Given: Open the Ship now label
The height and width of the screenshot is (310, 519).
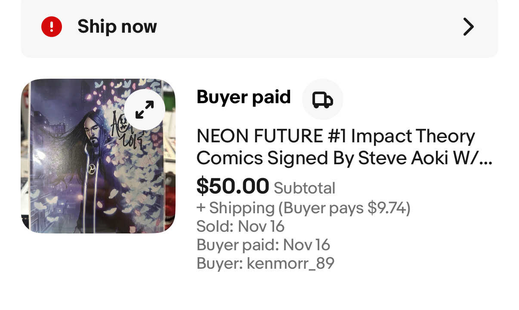Looking at the screenshot, I should pos(117,27).
